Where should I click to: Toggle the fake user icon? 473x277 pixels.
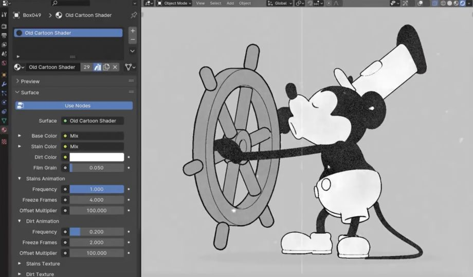click(98, 67)
